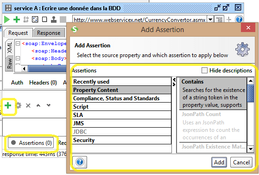Click the SOAP icon in the request window title
This screenshot has height=175, width=259.
click(8, 8)
